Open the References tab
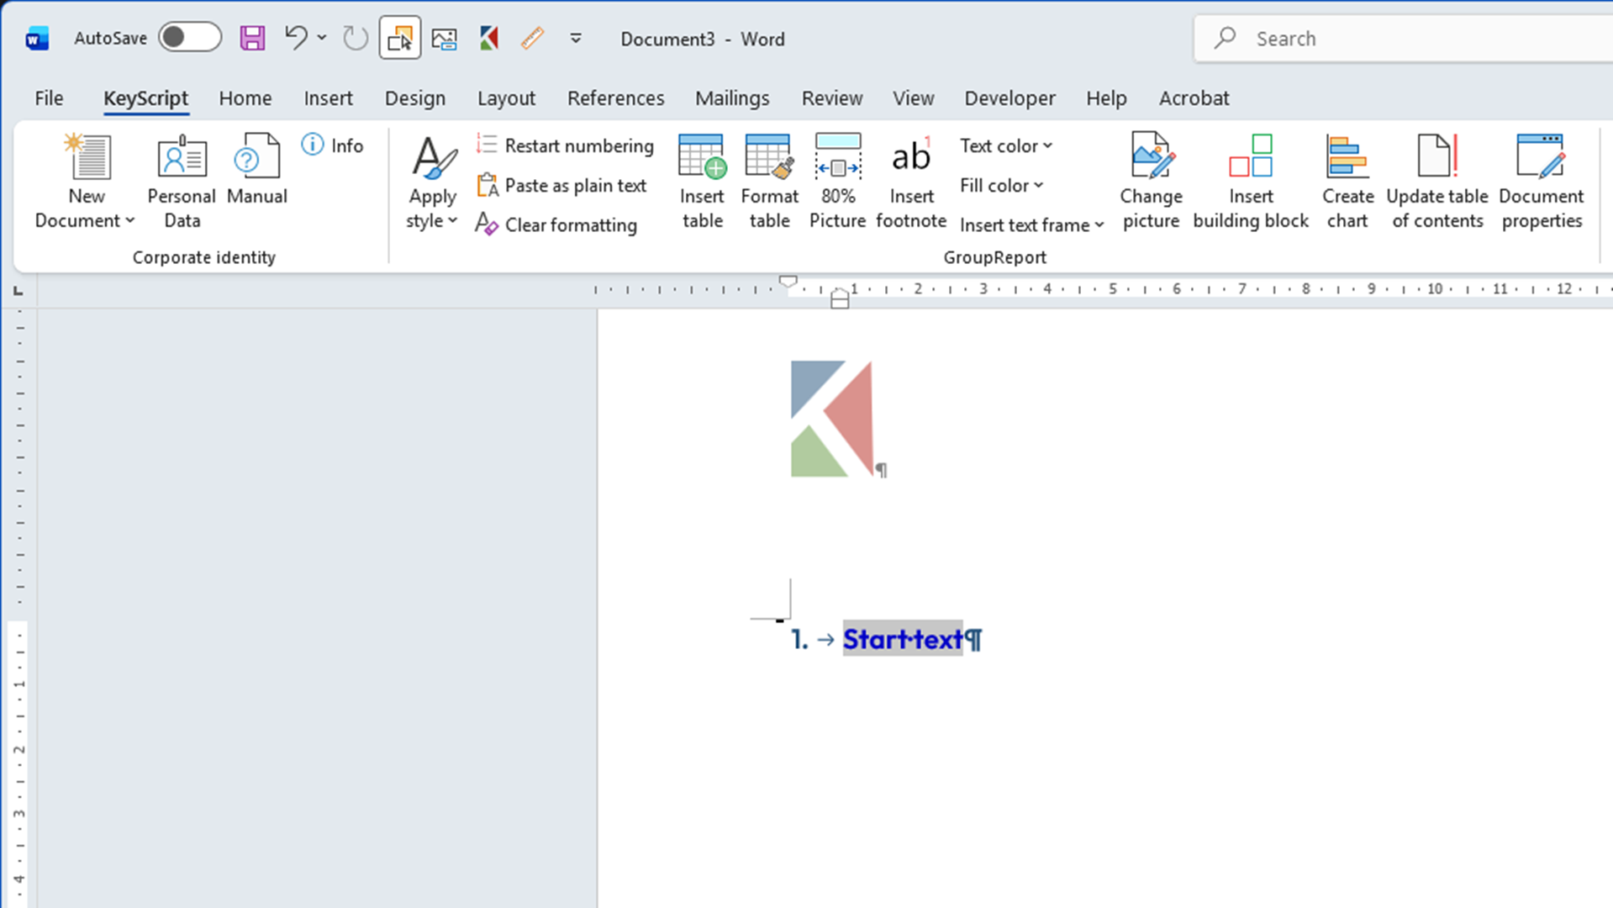This screenshot has height=908, width=1613. click(615, 98)
